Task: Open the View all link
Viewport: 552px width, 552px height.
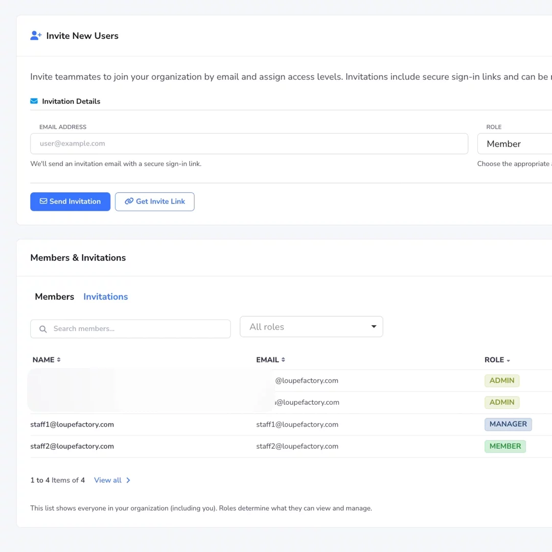Action: click(x=108, y=480)
